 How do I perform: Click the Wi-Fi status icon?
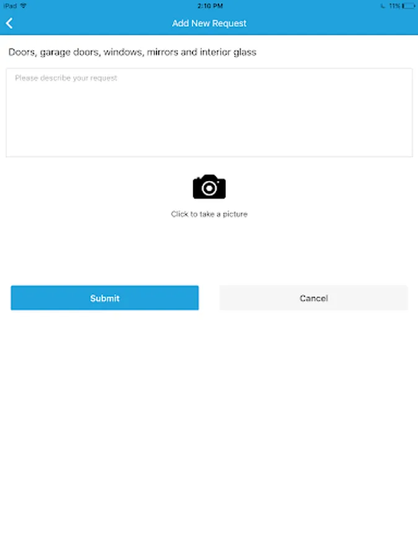tap(24, 6)
